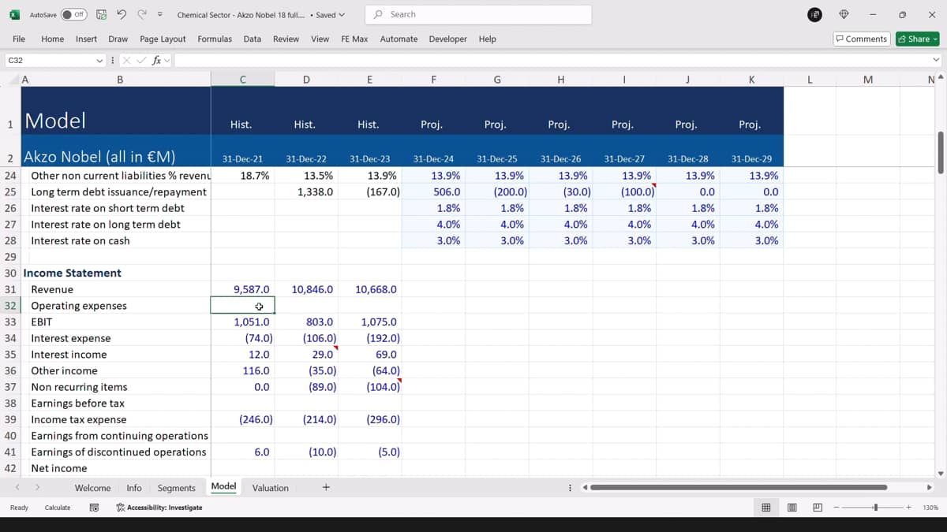Viewport: 947px width, 532px height.
Task: Click the Share button
Action: [x=918, y=39]
